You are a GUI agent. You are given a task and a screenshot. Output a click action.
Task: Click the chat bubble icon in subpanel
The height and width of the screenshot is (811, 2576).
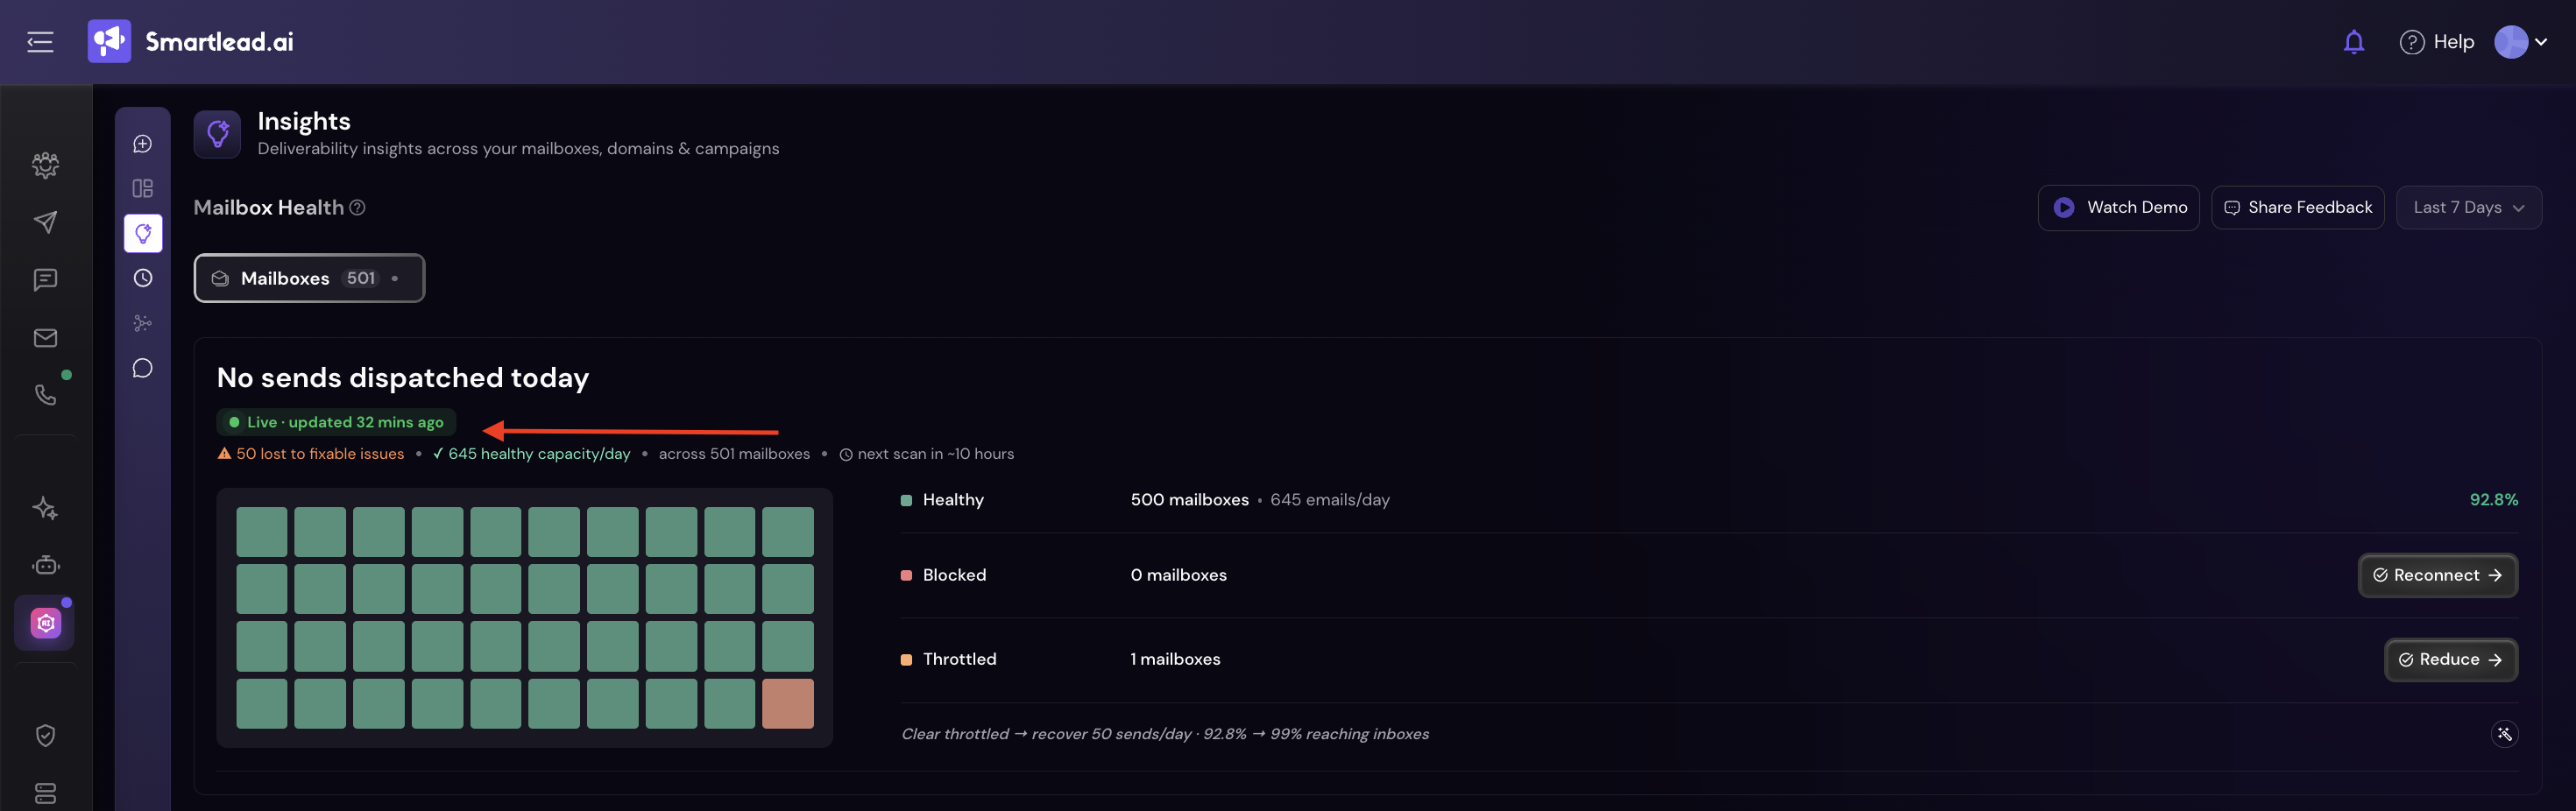143,368
